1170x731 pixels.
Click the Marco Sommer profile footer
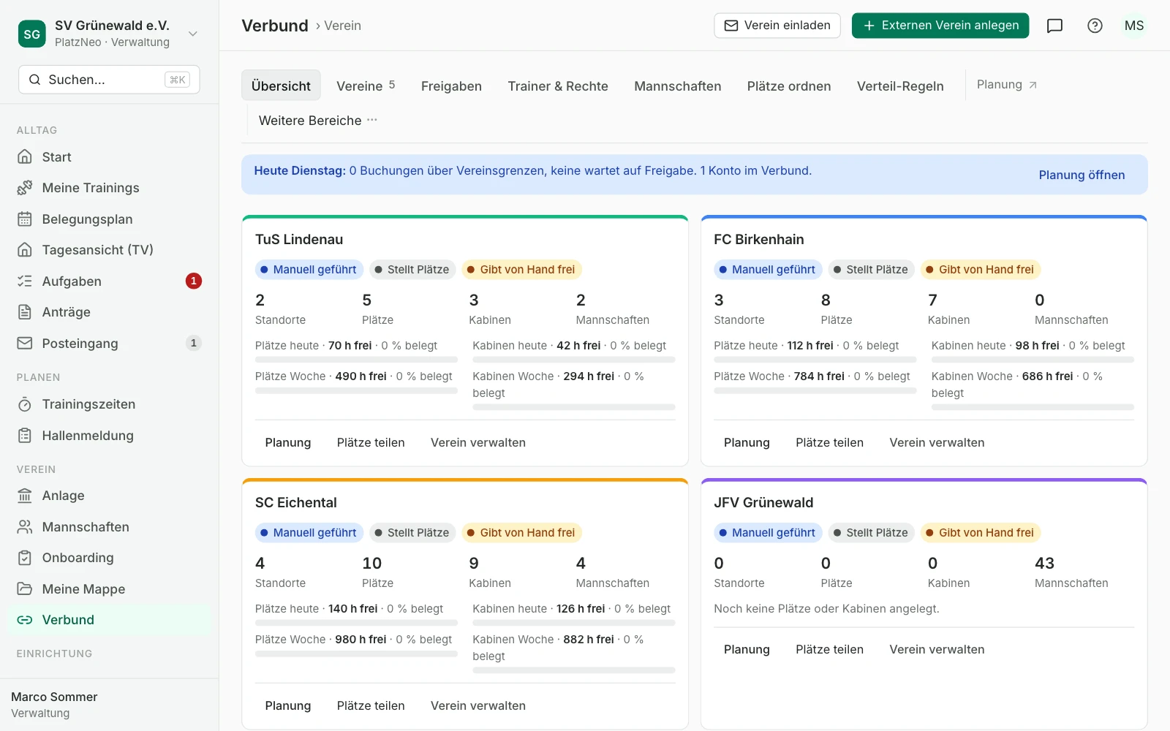[109, 705]
